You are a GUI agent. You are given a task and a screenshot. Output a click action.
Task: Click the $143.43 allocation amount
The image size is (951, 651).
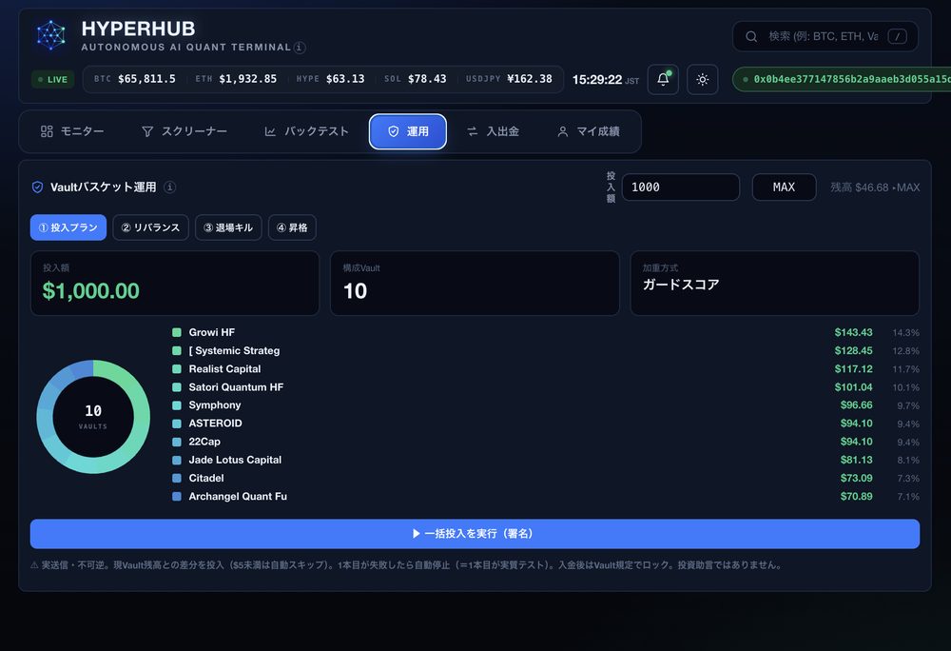tap(853, 332)
